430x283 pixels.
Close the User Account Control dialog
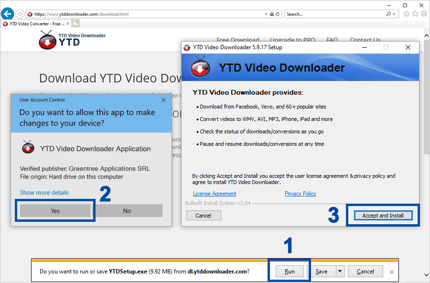point(163,100)
